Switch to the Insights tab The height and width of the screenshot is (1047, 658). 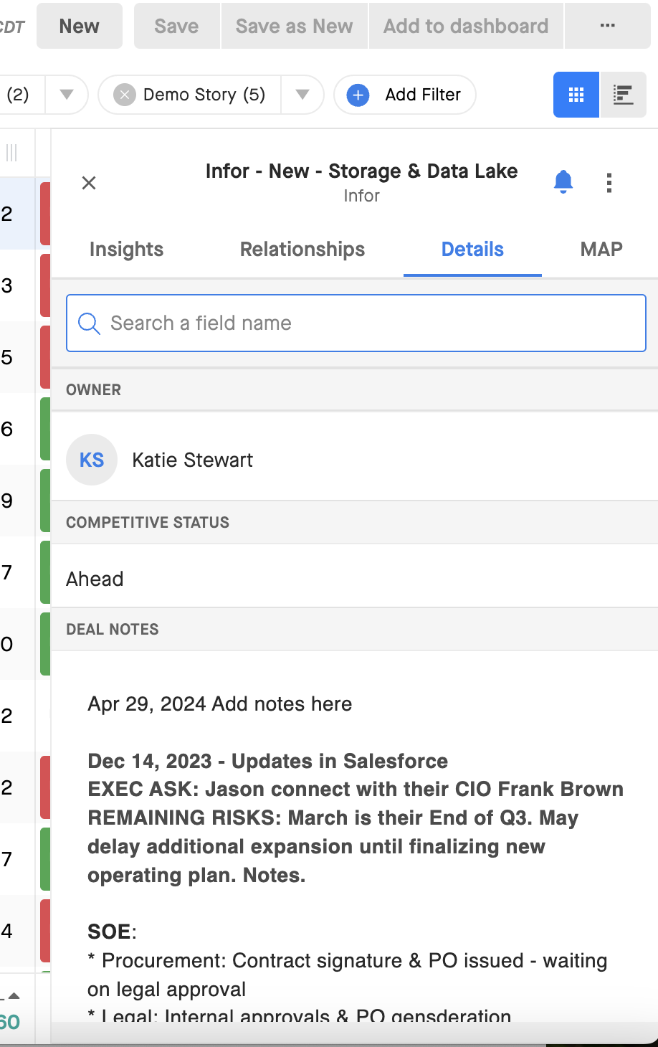tap(125, 250)
